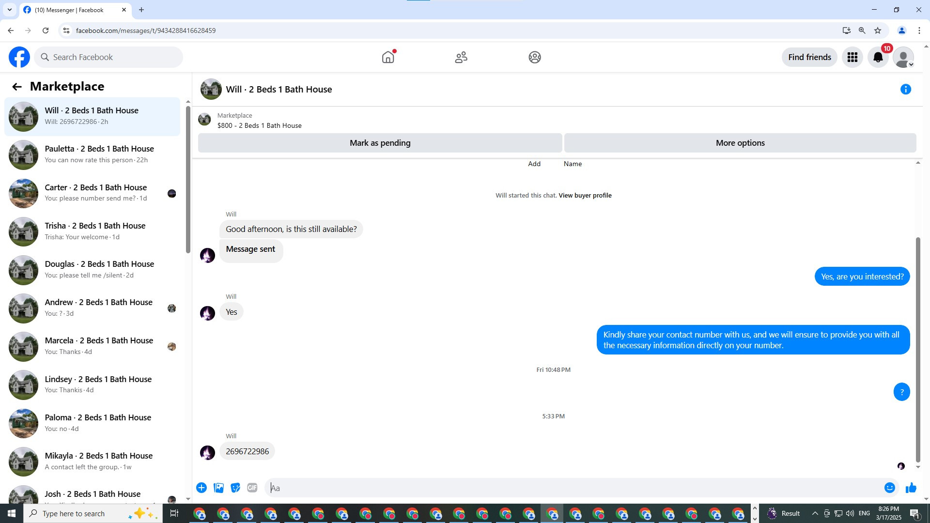The height and width of the screenshot is (523, 930).
Task: Open the $800 - 2 Beds 1 Bath House listing
Action: [259, 125]
